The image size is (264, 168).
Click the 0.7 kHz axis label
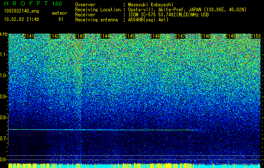click(x=3, y=139)
